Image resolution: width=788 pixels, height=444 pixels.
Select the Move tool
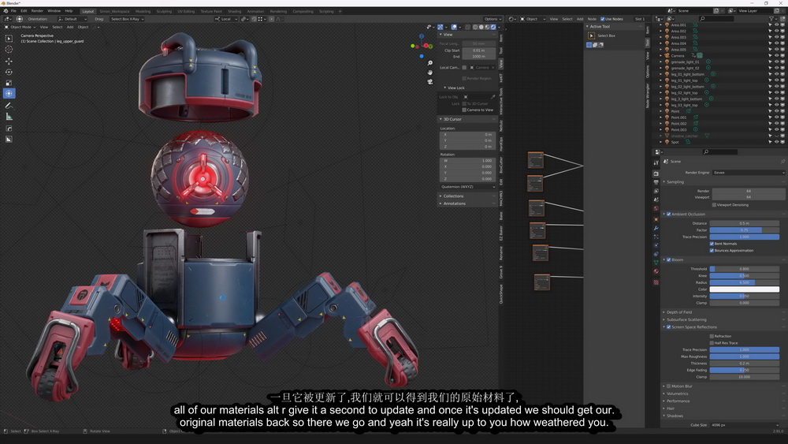9,62
